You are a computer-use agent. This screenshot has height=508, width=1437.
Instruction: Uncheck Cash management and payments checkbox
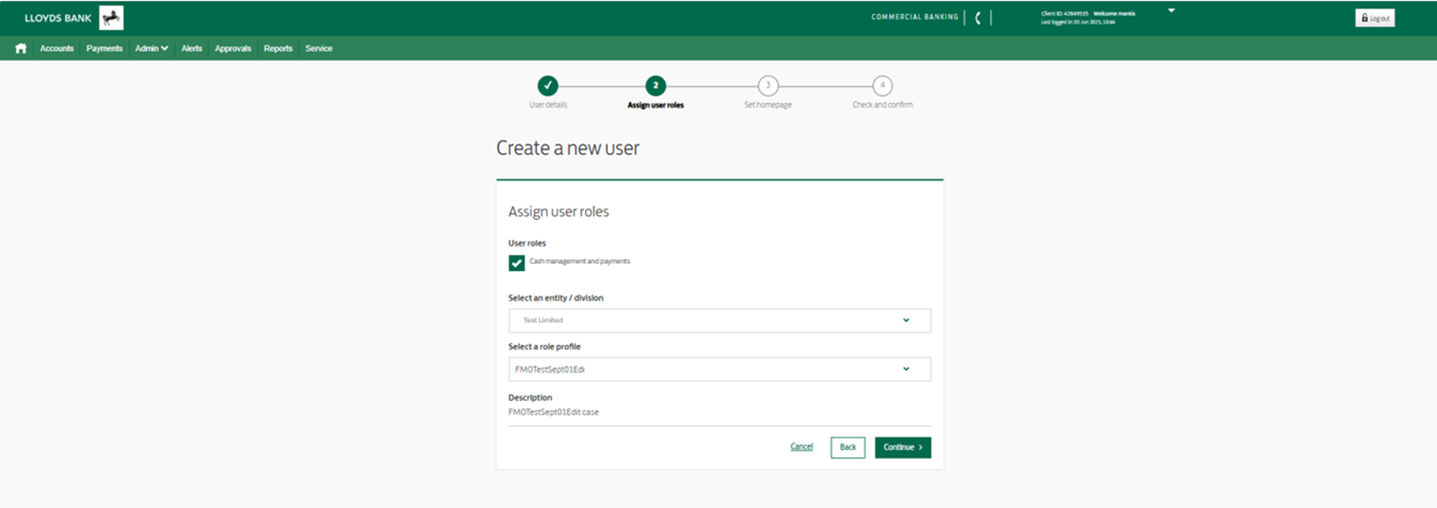517,263
